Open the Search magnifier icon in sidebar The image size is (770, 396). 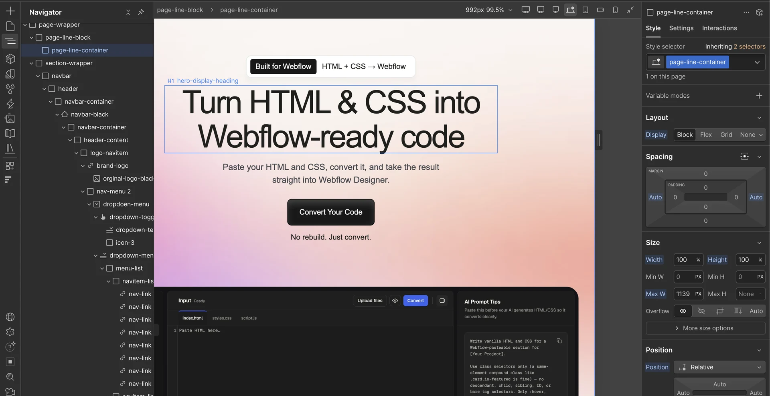pos(10,377)
